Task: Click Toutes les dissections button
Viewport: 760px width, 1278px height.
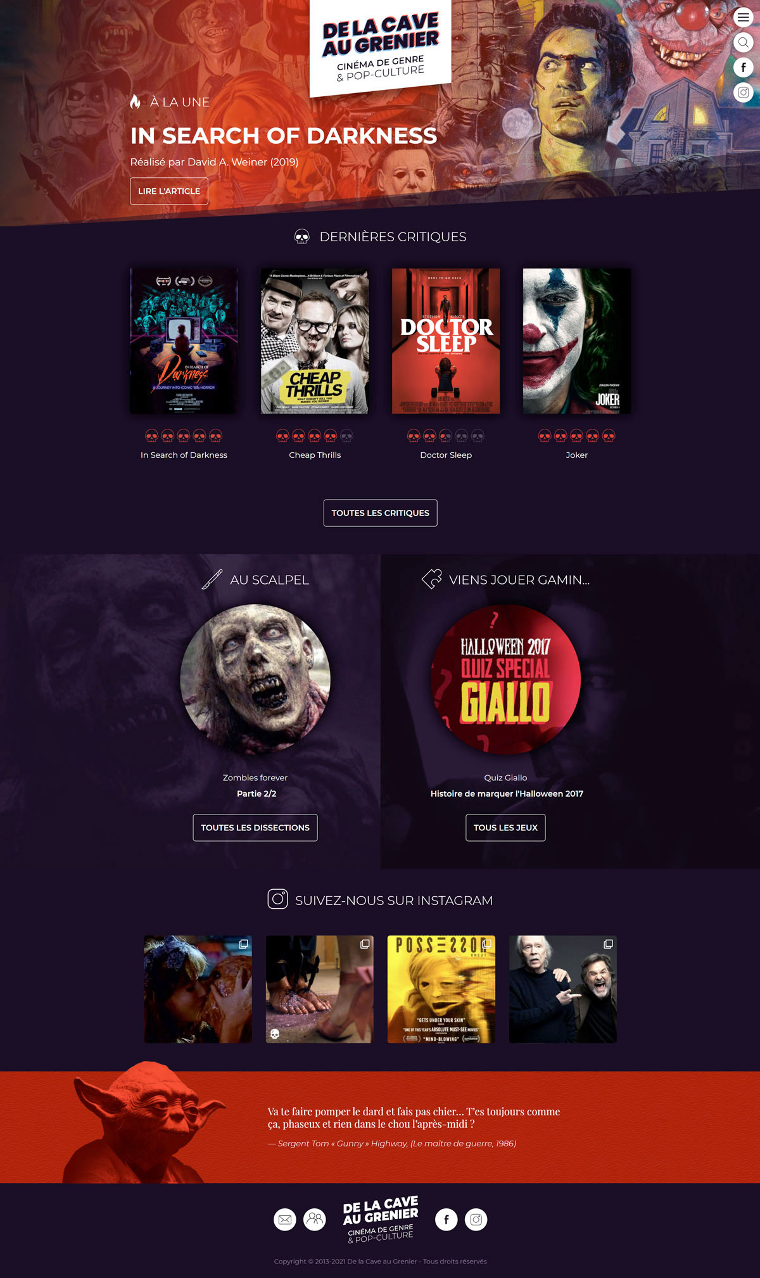Action: pyautogui.click(x=255, y=828)
